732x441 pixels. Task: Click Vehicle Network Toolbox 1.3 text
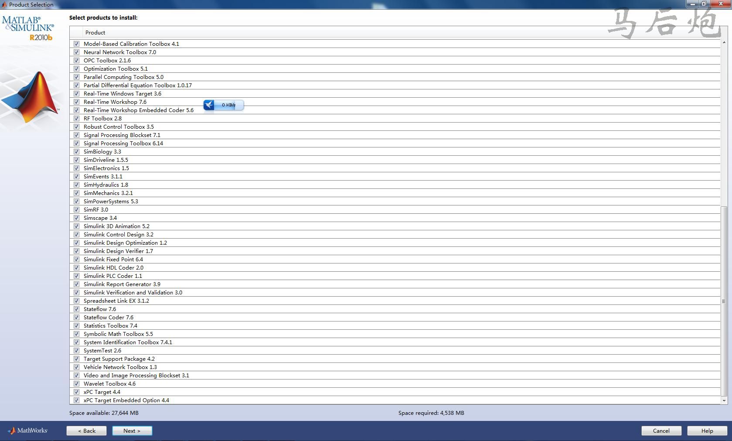click(x=120, y=367)
